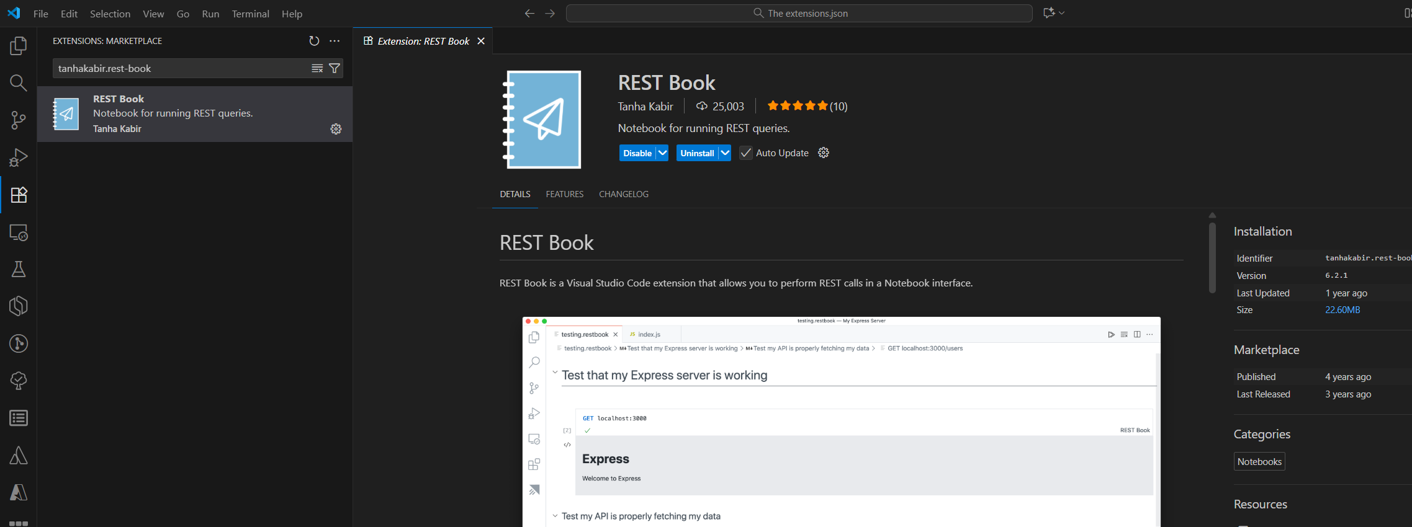Open the Edit menu
Viewport: 1412px width, 527px height.
click(69, 14)
